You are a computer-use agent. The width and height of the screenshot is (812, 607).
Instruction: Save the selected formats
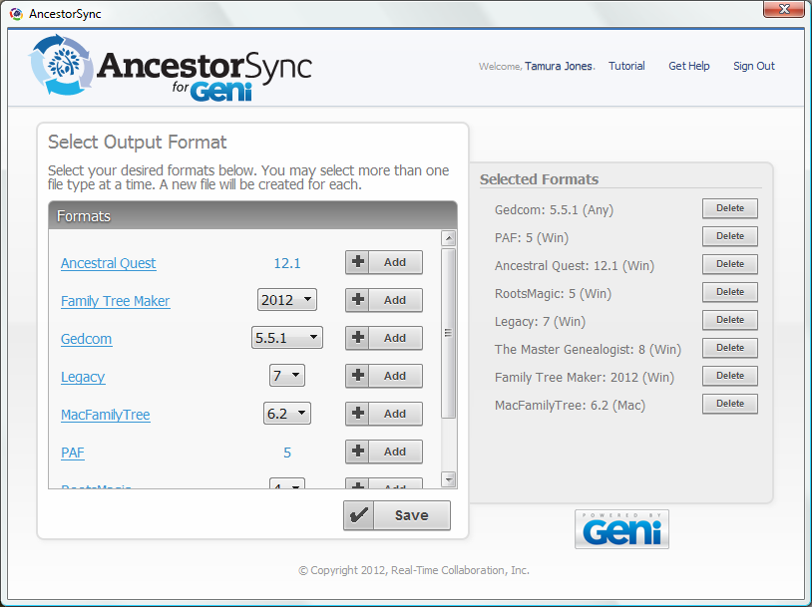click(x=397, y=515)
